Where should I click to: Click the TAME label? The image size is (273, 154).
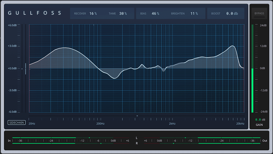[112, 13]
